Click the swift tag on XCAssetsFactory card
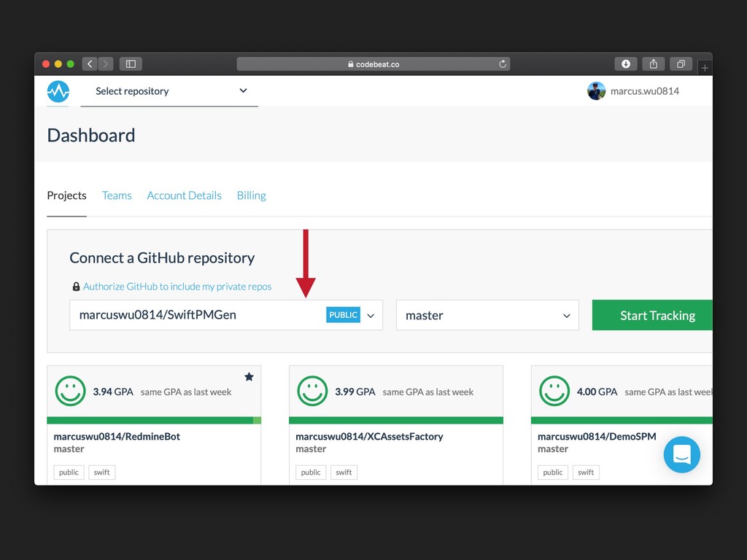The width and height of the screenshot is (747, 560). (344, 472)
